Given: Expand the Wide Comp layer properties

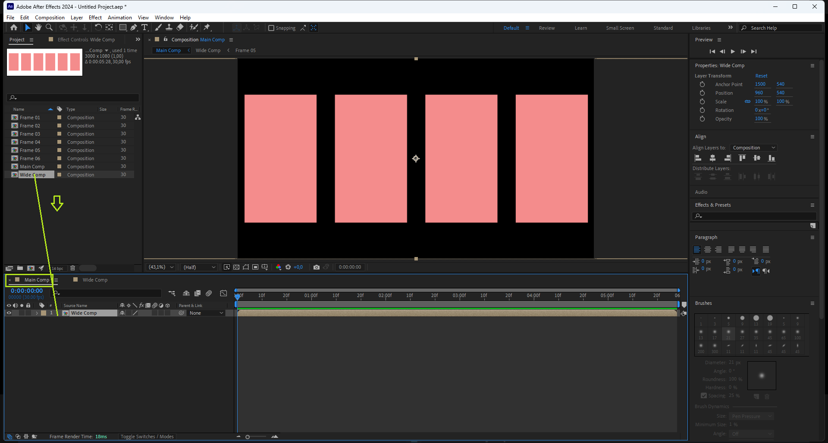Looking at the screenshot, I should (x=37, y=313).
